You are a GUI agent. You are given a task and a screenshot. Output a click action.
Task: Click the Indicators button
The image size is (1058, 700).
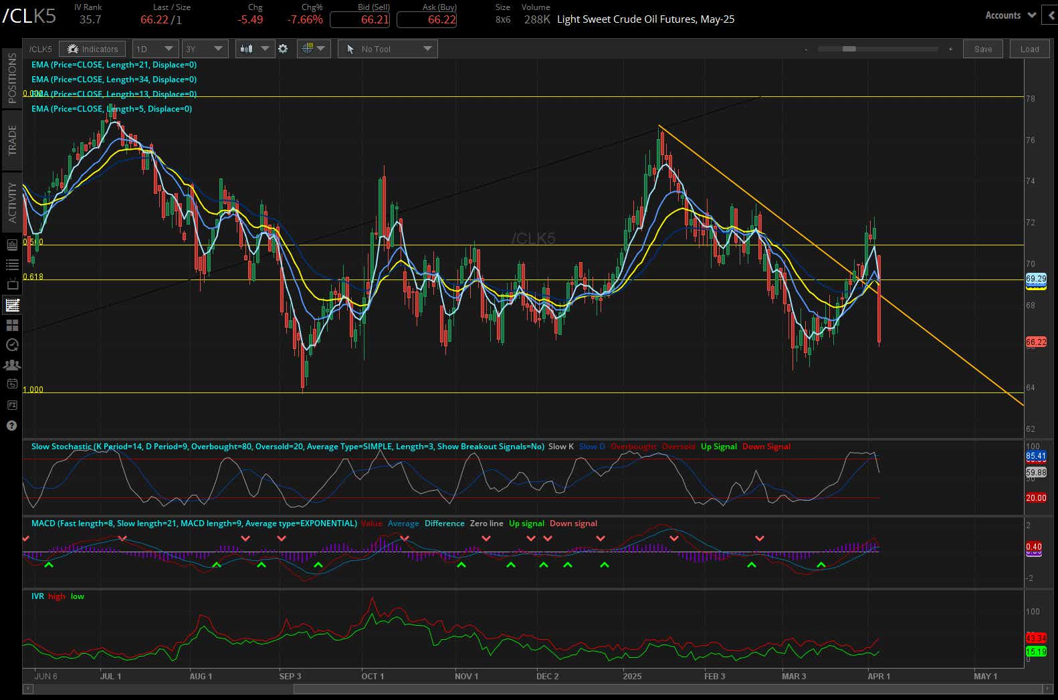pyautogui.click(x=92, y=49)
